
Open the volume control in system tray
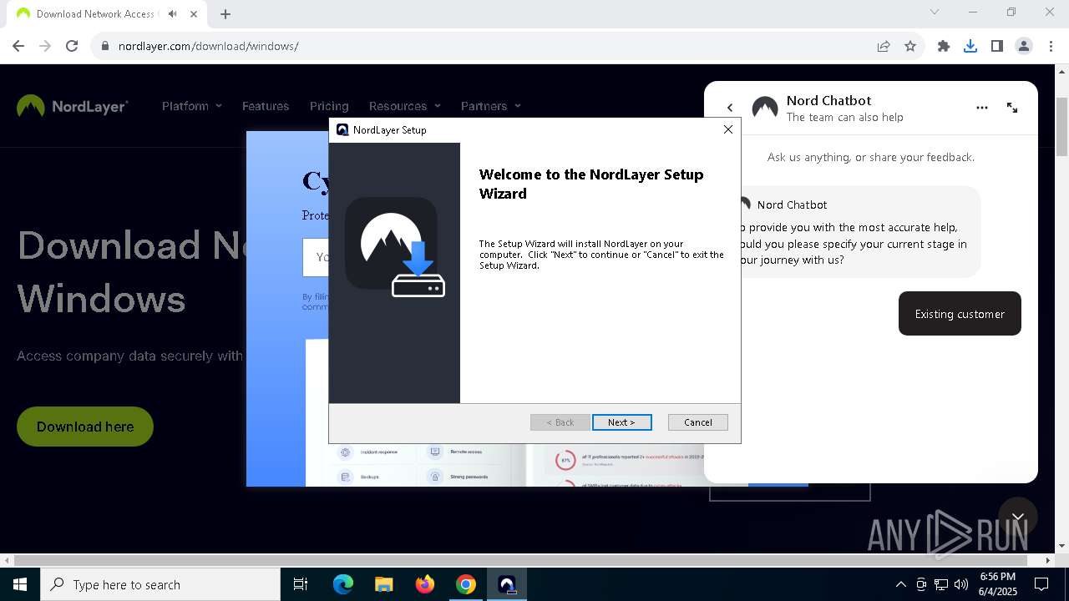pyautogui.click(x=961, y=584)
